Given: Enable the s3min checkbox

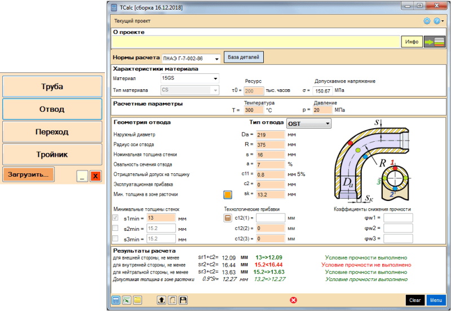Looking at the screenshot, I should 116,239.
